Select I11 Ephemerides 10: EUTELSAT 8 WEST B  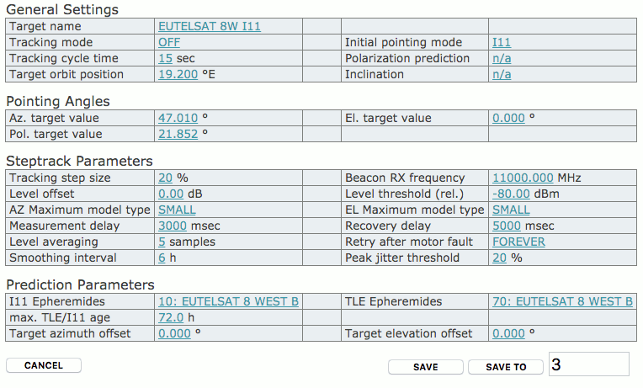(x=228, y=301)
